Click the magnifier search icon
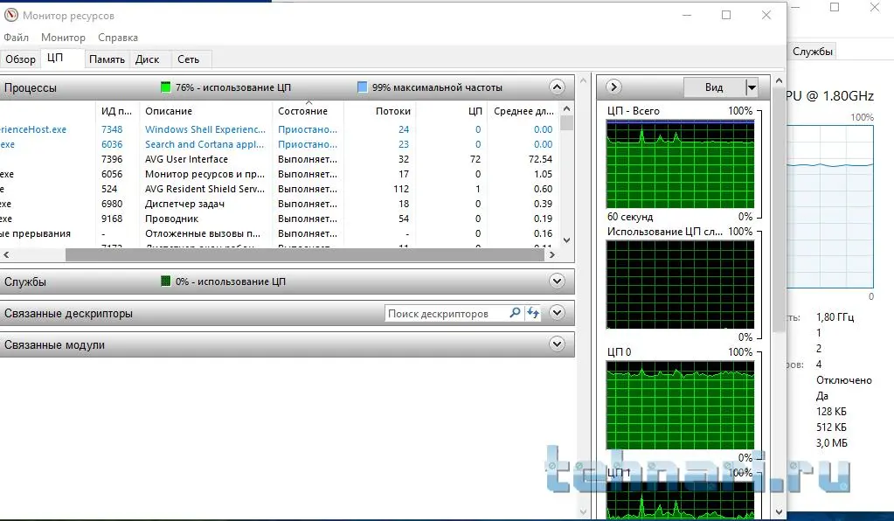The height and width of the screenshot is (521, 894). tap(515, 313)
